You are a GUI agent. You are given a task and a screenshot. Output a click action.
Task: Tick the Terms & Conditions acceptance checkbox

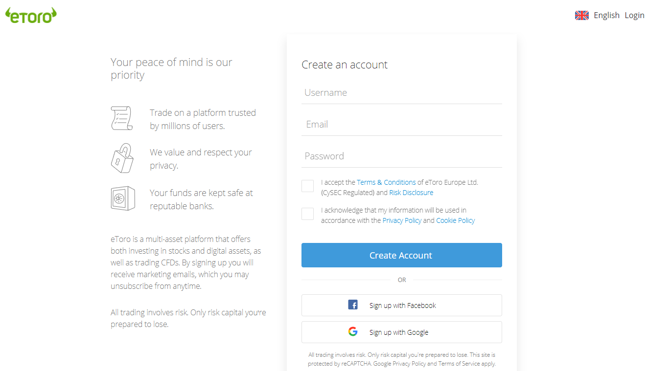tap(308, 186)
